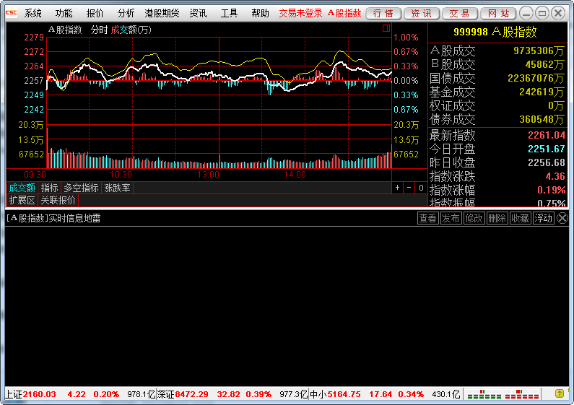
Task: Select the 多空指标 tab
Action: click(x=81, y=188)
